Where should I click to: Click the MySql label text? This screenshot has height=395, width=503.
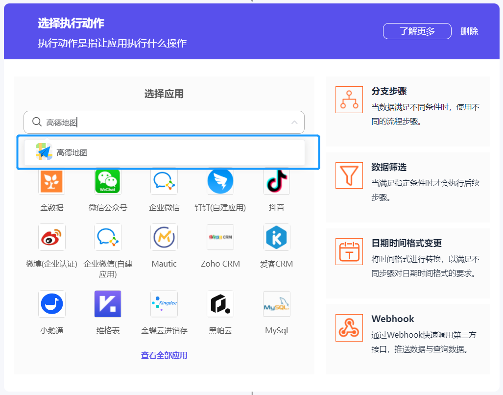click(277, 330)
